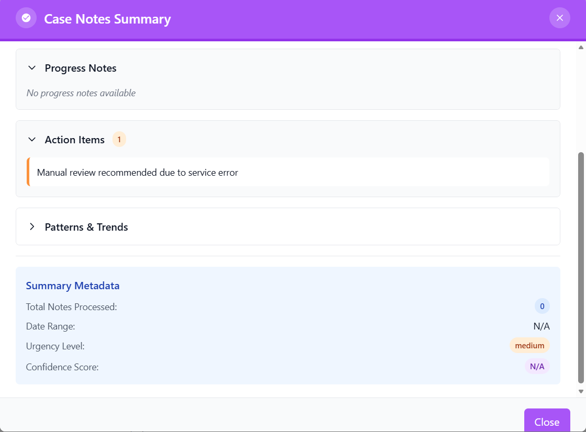Image resolution: width=586 pixels, height=432 pixels.
Task: Click the Action Items count badge
Action: 119,140
